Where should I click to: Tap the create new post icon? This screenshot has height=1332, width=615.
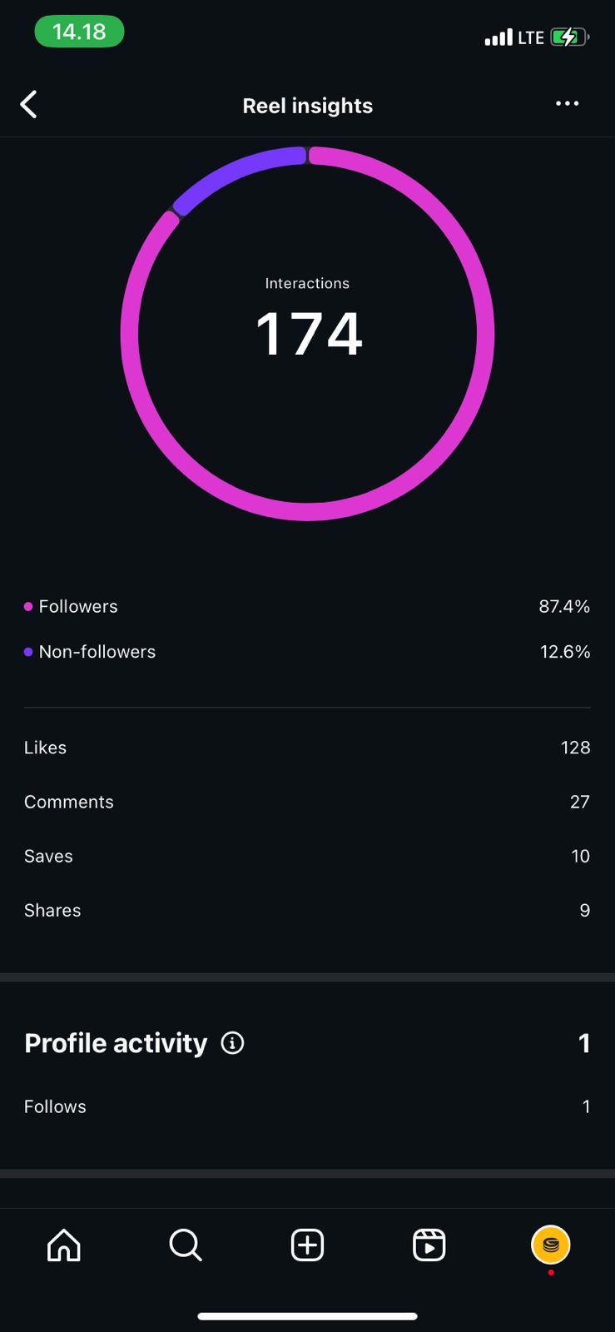307,1245
